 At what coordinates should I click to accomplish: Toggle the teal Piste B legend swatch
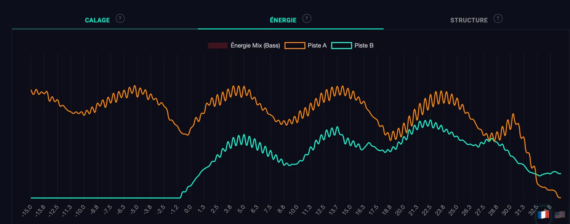pyautogui.click(x=341, y=46)
